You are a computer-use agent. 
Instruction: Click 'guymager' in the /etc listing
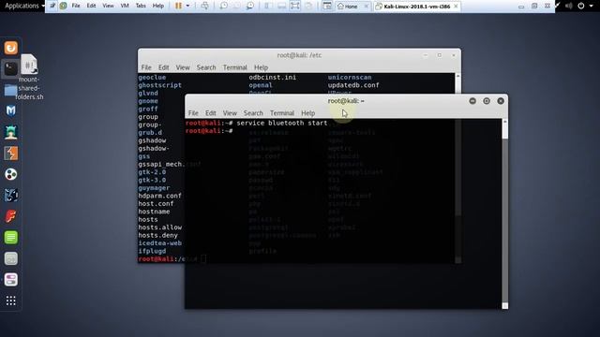(154, 188)
